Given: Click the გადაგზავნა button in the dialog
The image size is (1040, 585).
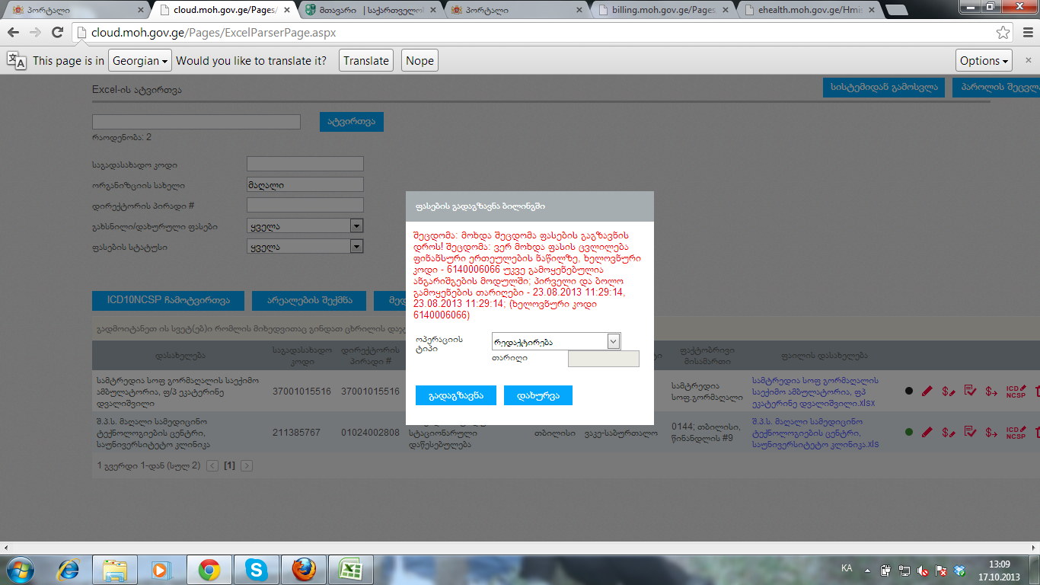Looking at the screenshot, I should point(455,395).
